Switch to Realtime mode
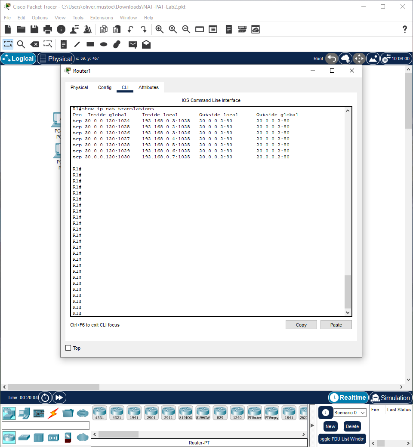The image size is (413, 447). coord(348,398)
